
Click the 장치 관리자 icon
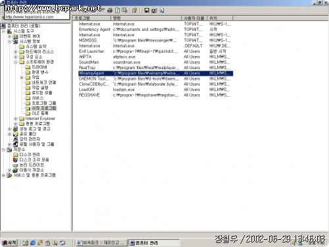click(16, 139)
